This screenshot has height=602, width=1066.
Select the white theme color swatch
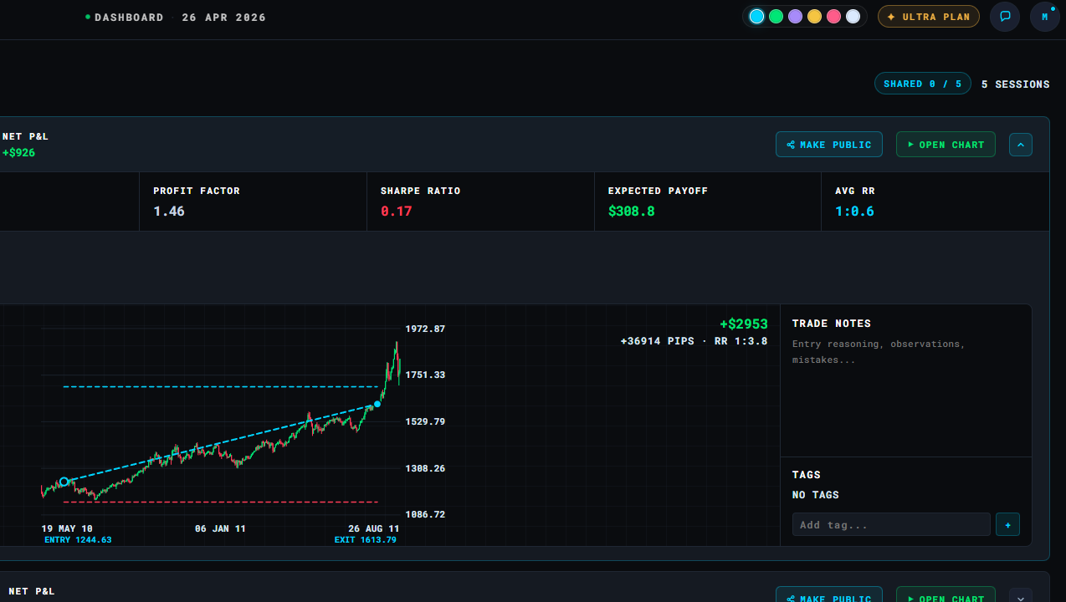point(853,17)
